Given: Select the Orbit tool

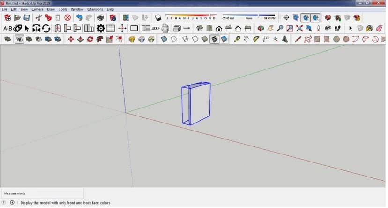Looking at the screenshot, I should 261,29.
